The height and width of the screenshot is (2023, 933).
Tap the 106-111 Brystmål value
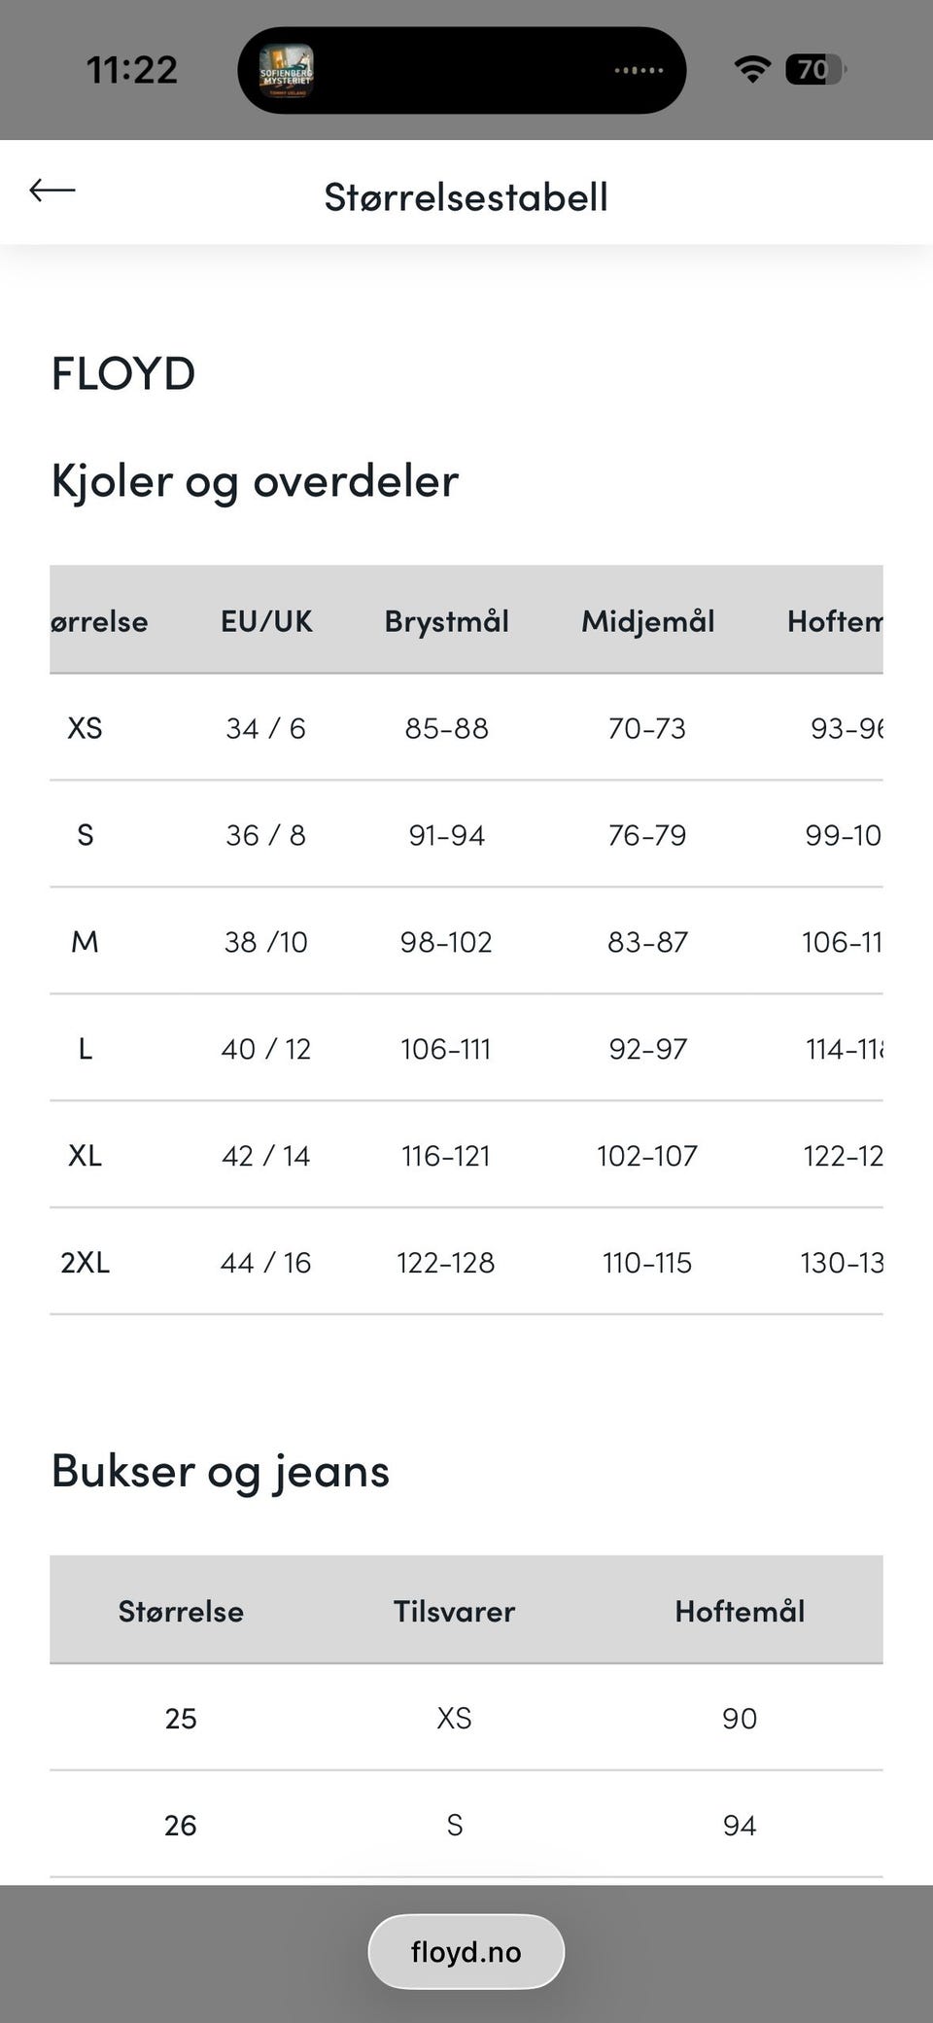[x=446, y=1049]
